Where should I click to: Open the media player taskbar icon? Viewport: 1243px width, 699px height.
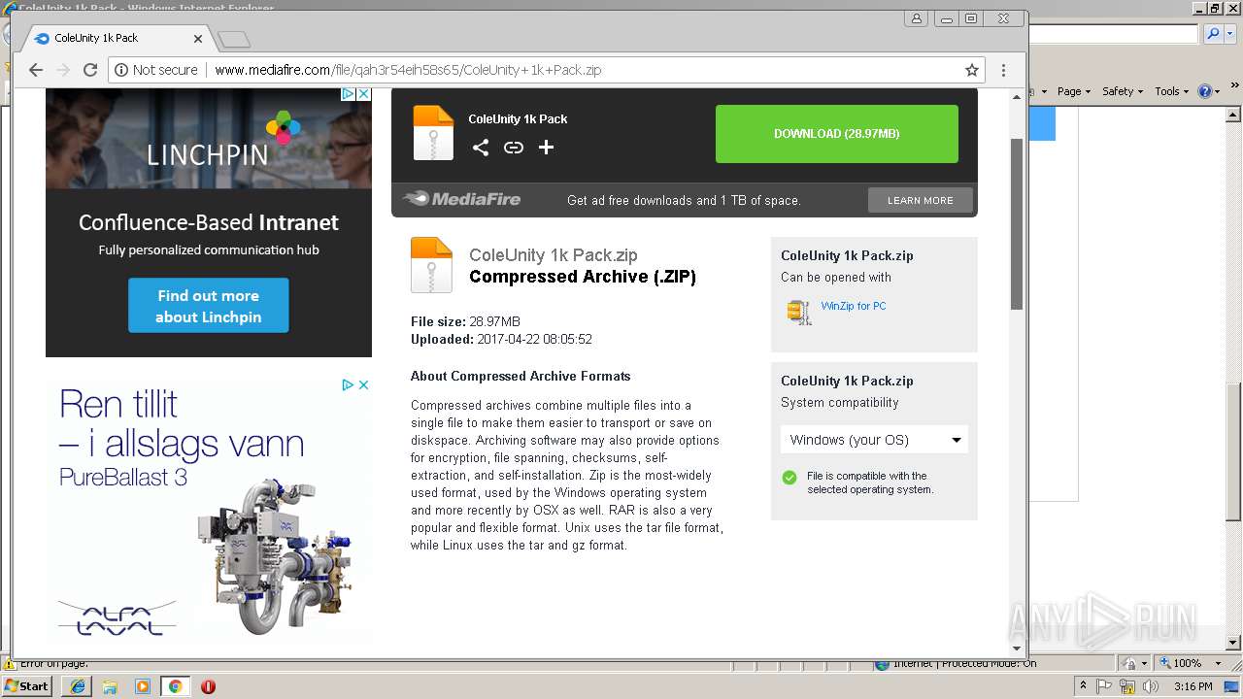coord(143,686)
